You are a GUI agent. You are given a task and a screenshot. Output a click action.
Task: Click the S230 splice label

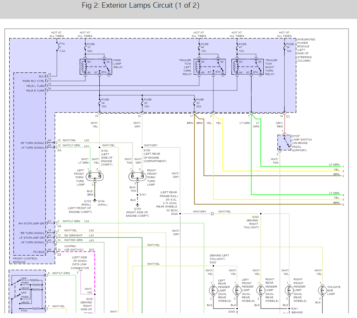89,299
